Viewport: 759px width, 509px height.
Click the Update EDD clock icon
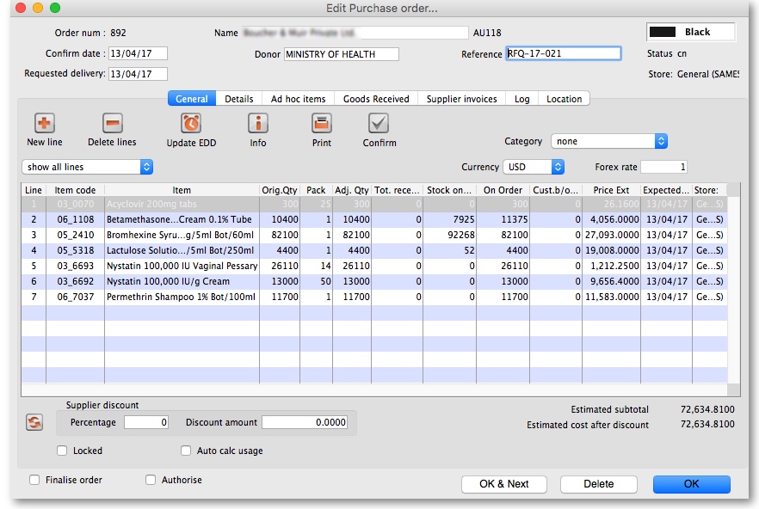pos(191,123)
